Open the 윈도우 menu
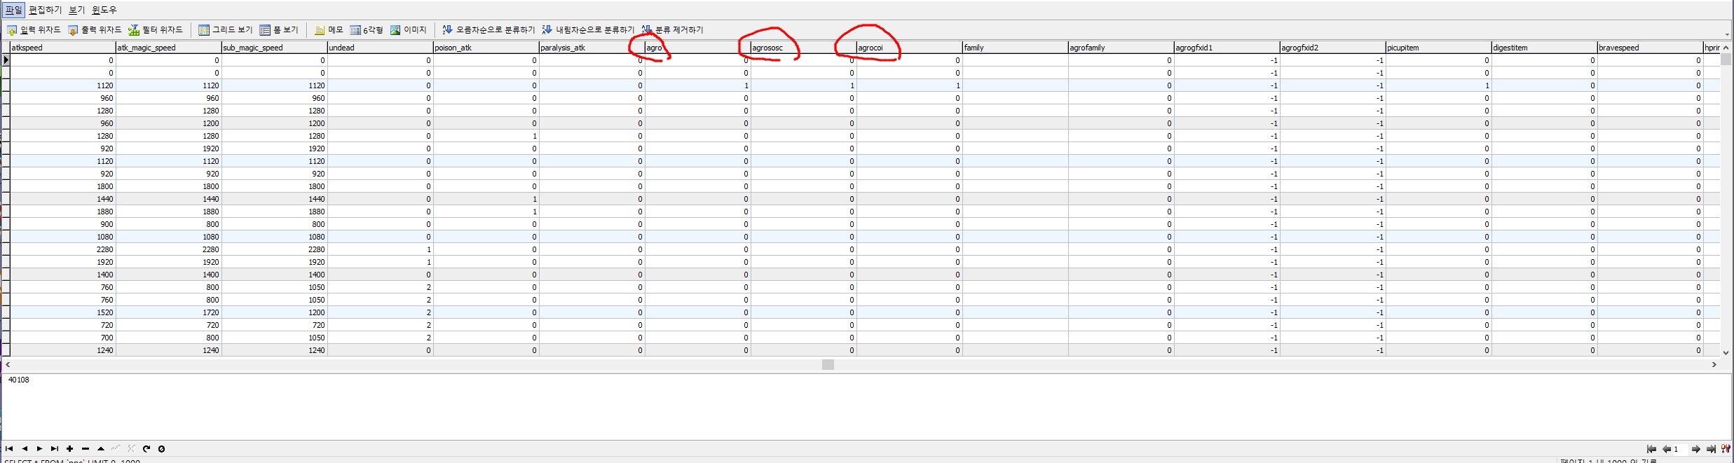Image resolution: width=1734 pixels, height=463 pixels. 104,10
